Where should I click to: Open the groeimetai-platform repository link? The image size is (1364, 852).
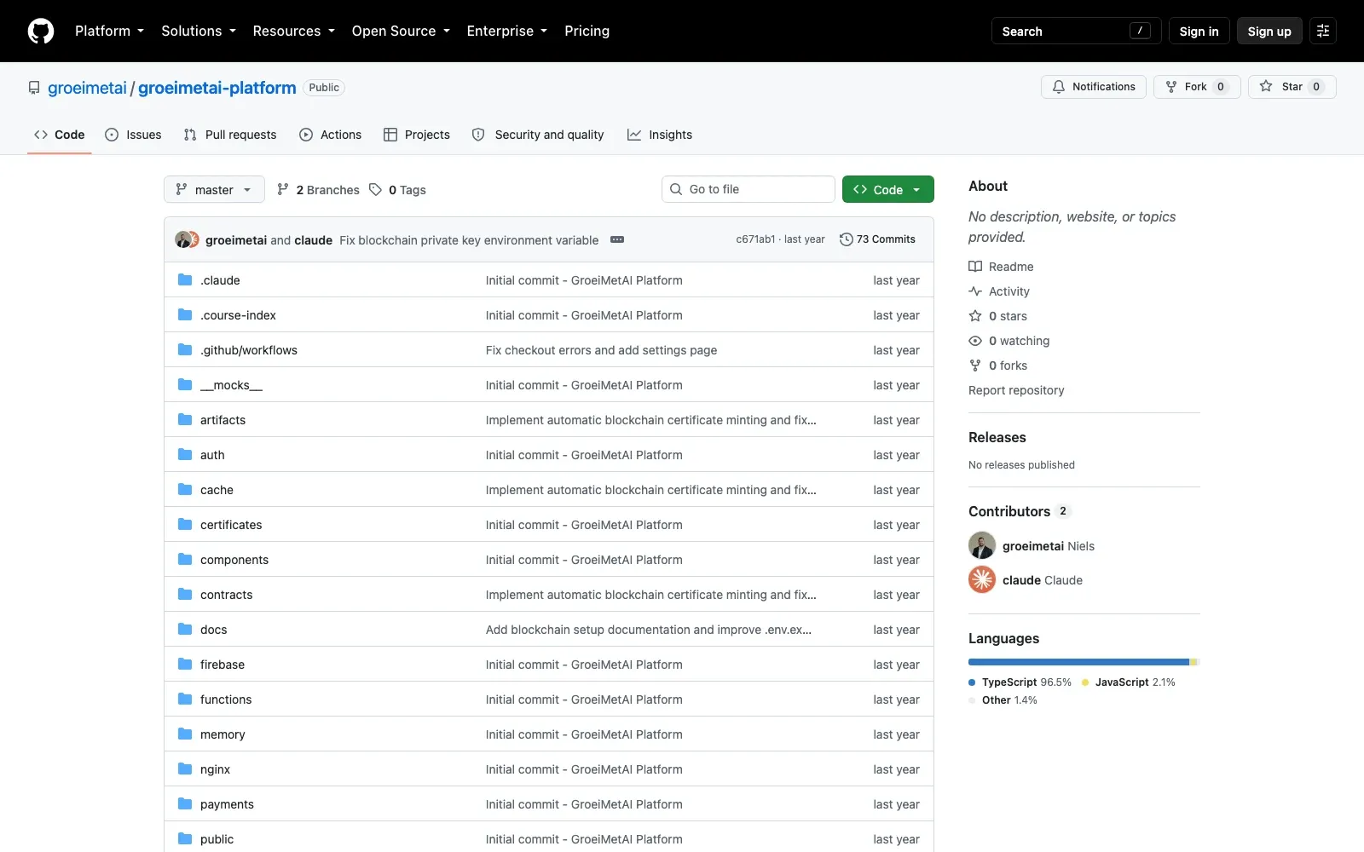[x=217, y=88]
